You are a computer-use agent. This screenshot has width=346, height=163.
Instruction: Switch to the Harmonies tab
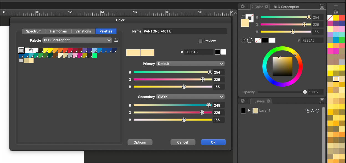click(58, 31)
